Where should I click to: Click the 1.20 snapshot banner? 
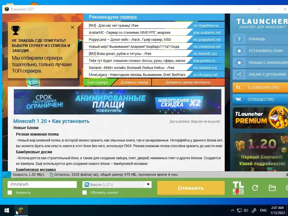(260, 152)
